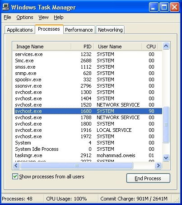The width and height of the screenshot is (182, 205).
Task: Click the Processes: 48 status bar entry
Action: tap(17, 199)
